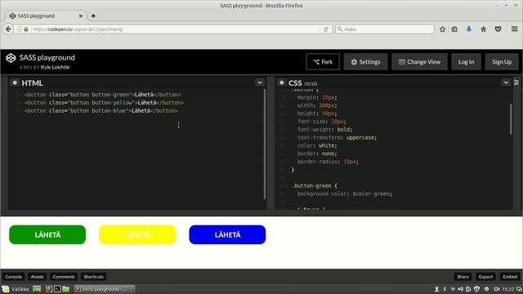Open the Assets panel
Image resolution: width=523 pixels, height=294 pixels.
[37, 277]
